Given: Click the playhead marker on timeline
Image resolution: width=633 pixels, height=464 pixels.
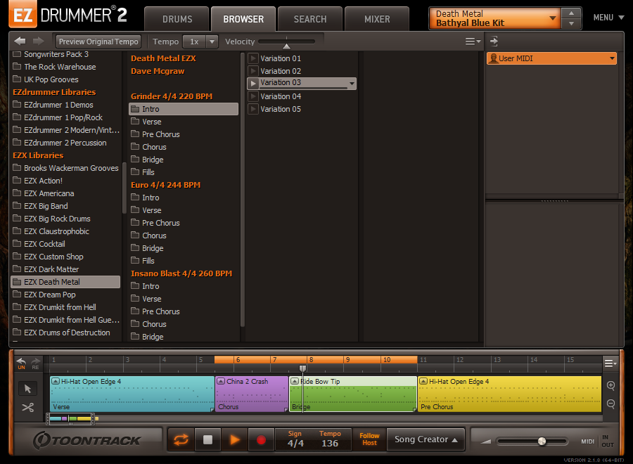Looking at the screenshot, I should pyautogui.click(x=302, y=368).
